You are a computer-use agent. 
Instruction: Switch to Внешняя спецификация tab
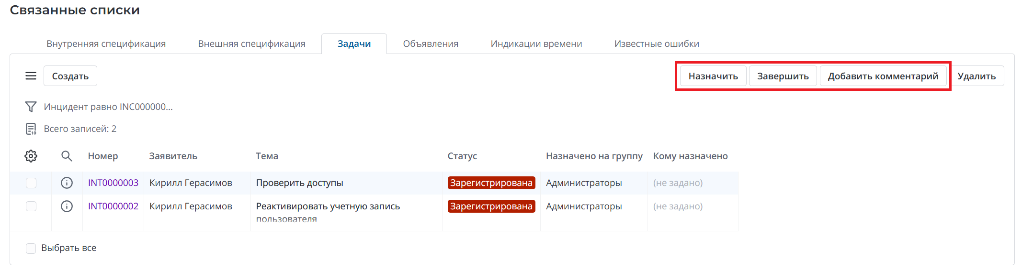[x=251, y=44]
